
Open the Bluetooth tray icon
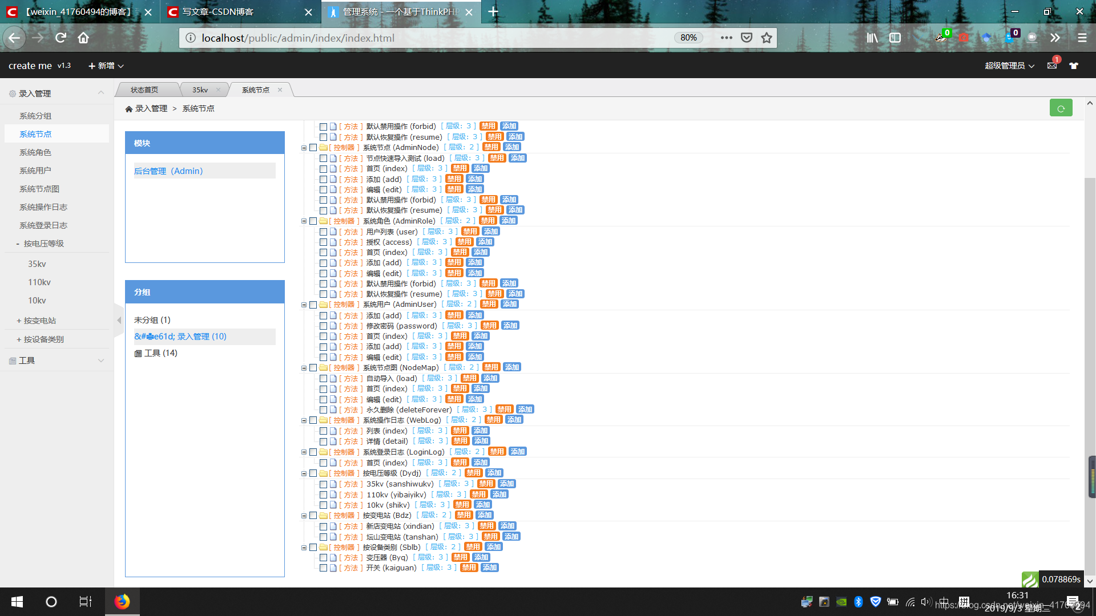tap(858, 602)
